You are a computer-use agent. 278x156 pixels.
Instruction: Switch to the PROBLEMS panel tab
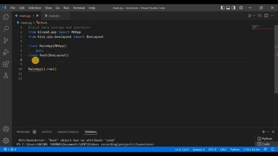tap(23, 132)
